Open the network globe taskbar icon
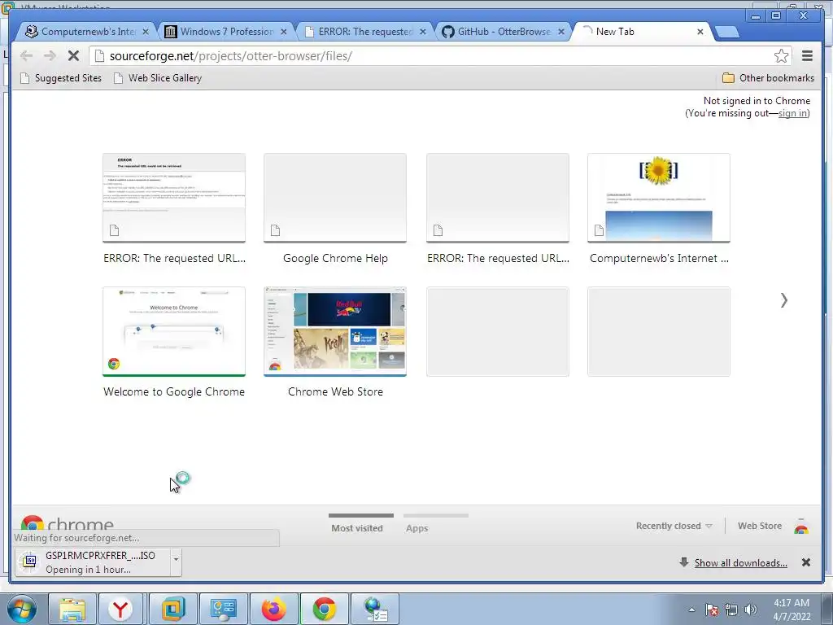 click(374, 609)
